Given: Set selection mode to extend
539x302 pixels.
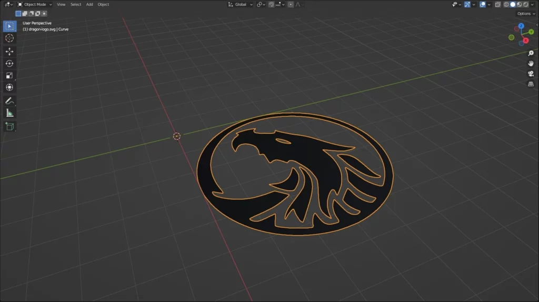Looking at the screenshot, I should coord(25,13).
